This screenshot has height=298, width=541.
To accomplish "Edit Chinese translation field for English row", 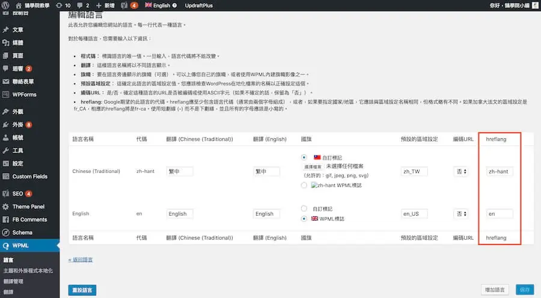I will [x=179, y=214].
